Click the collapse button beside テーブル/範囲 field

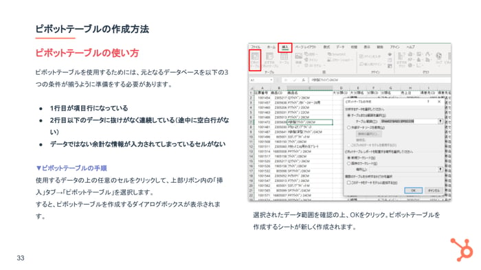440,121
